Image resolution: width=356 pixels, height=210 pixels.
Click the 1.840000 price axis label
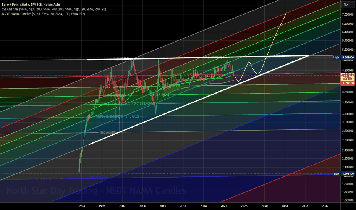click(x=348, y=184)
